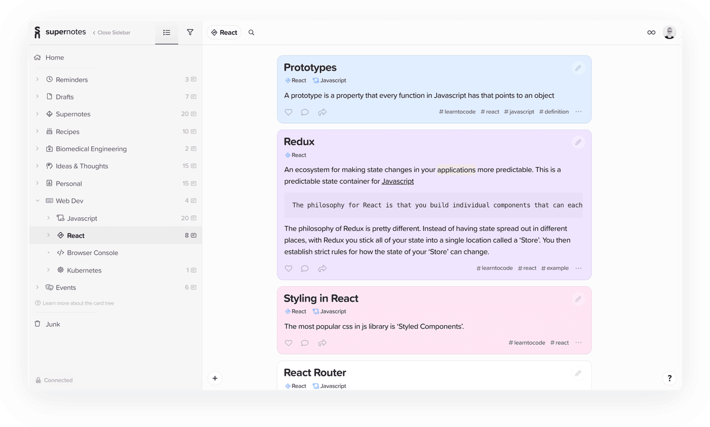Share the Styling in React card
The height and width of the screenshot is (427, 710).
(x=322, y=343)
